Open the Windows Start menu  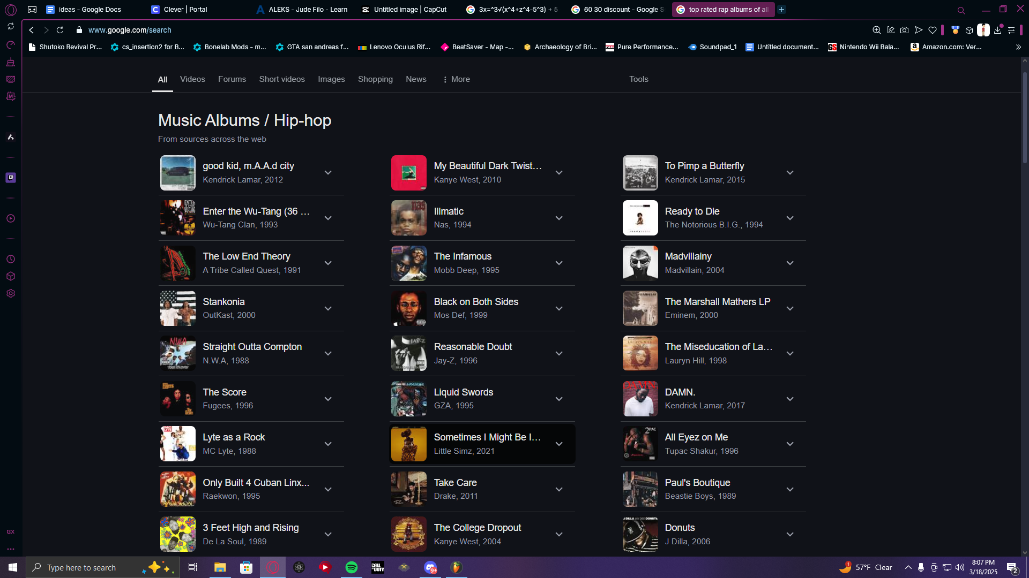tap(13, 567)
